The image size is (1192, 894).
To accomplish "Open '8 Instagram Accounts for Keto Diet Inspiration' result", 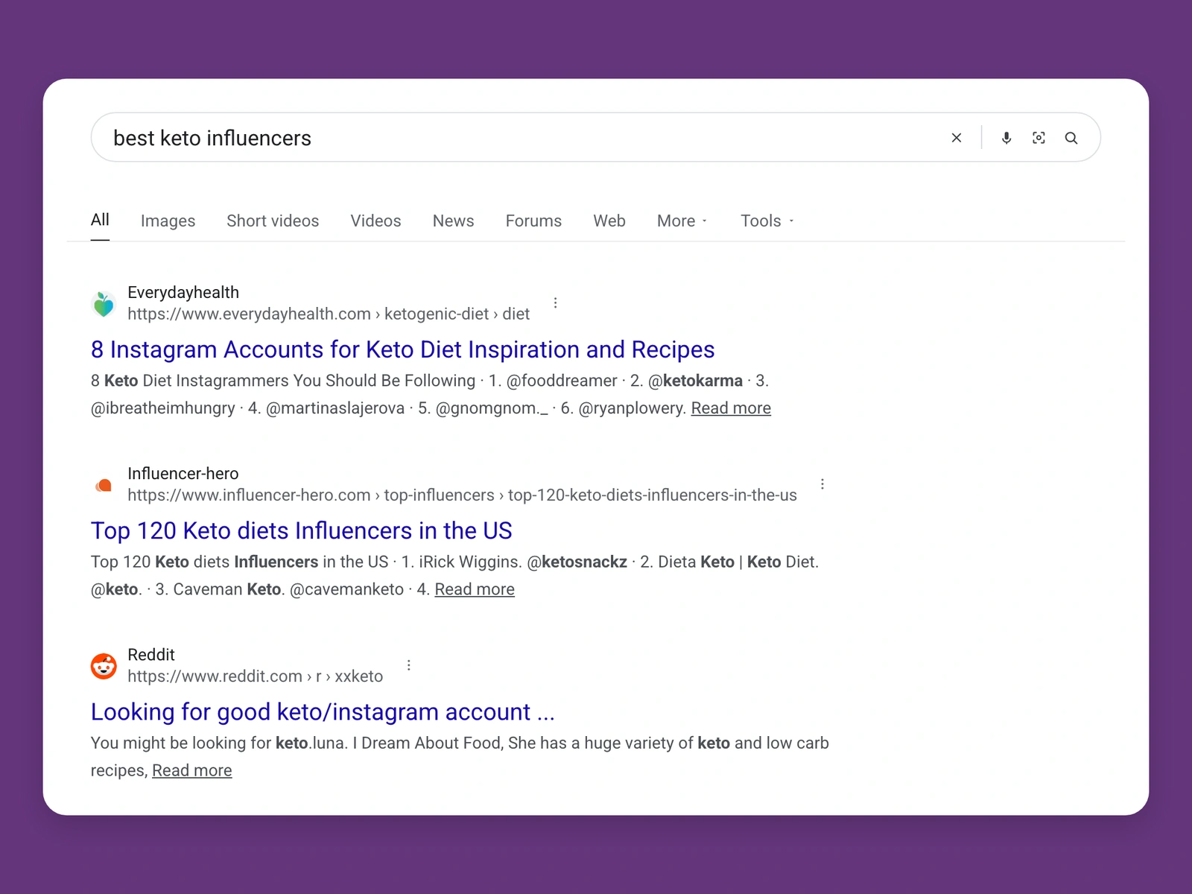I will [x=402, y=349].
